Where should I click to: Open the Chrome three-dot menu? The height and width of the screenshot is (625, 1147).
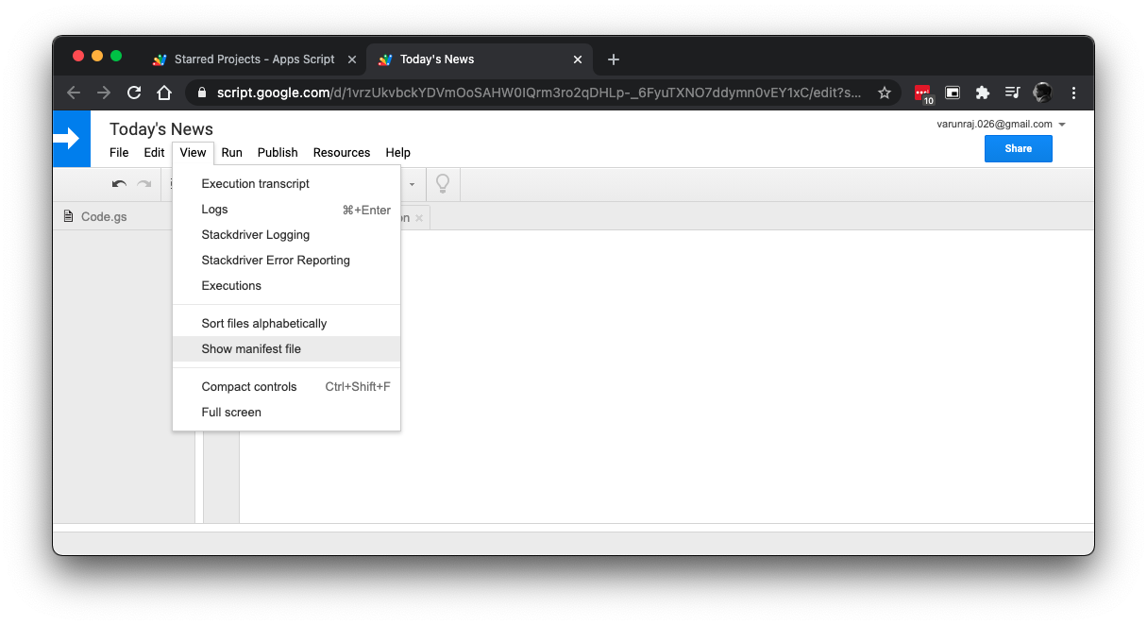coord(1073,93)
